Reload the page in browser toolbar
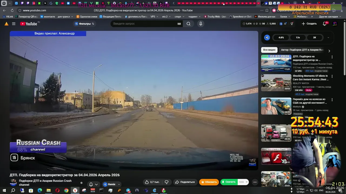Viewport: 346px width, 194px height. coord(12,10)
